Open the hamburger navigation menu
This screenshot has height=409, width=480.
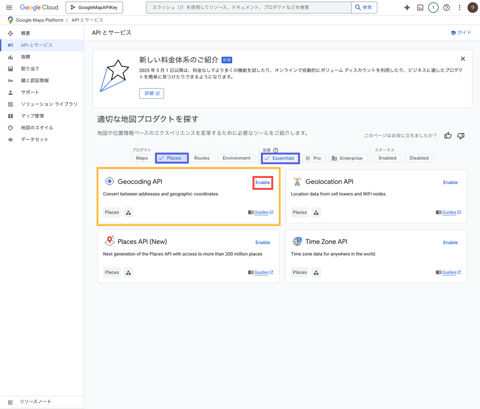pyautogui.click(x=9, y=7)
